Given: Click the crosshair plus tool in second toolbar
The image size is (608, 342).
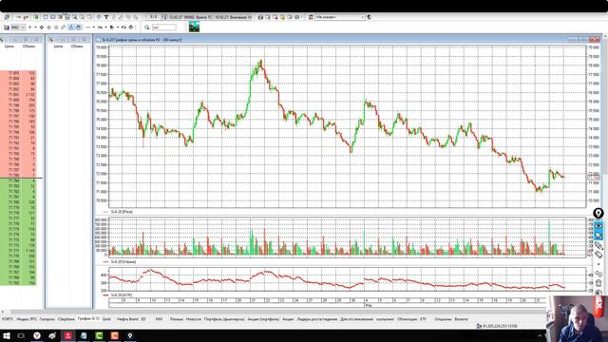Looking at the screenshot, I should (x=29, y=28).
